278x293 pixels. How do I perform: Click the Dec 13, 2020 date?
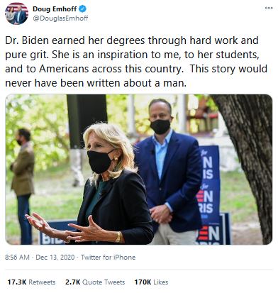(x=55, y=258)
